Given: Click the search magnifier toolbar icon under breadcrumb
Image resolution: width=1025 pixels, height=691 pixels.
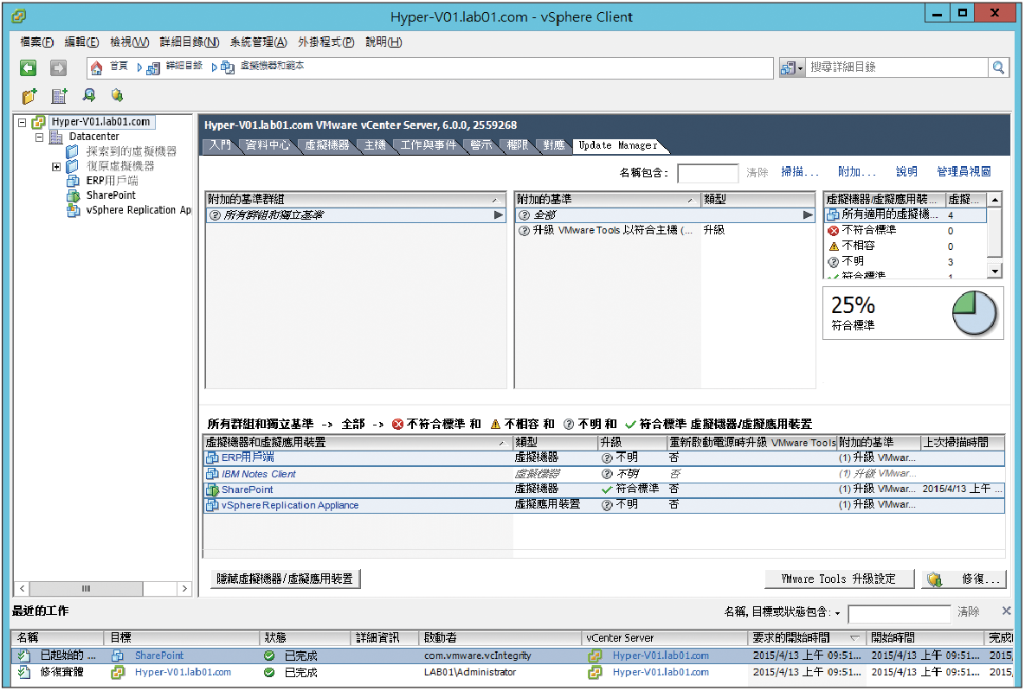Looking at the screenshot, I should (89, 95).
